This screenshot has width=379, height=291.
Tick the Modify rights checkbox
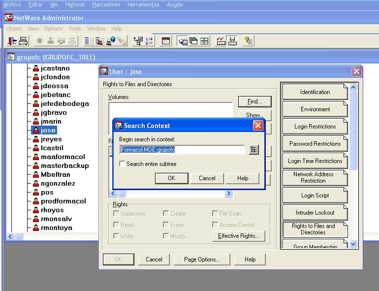[166, 235]
